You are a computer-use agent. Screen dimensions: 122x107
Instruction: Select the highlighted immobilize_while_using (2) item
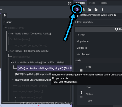click(44, 68)
